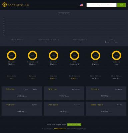Click the contact@eosflare.io email link
The width and height of the screenshot is (128, 133).
pos(76,129)
